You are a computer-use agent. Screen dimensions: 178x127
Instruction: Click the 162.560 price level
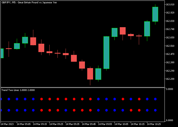(x=170, y=46)
